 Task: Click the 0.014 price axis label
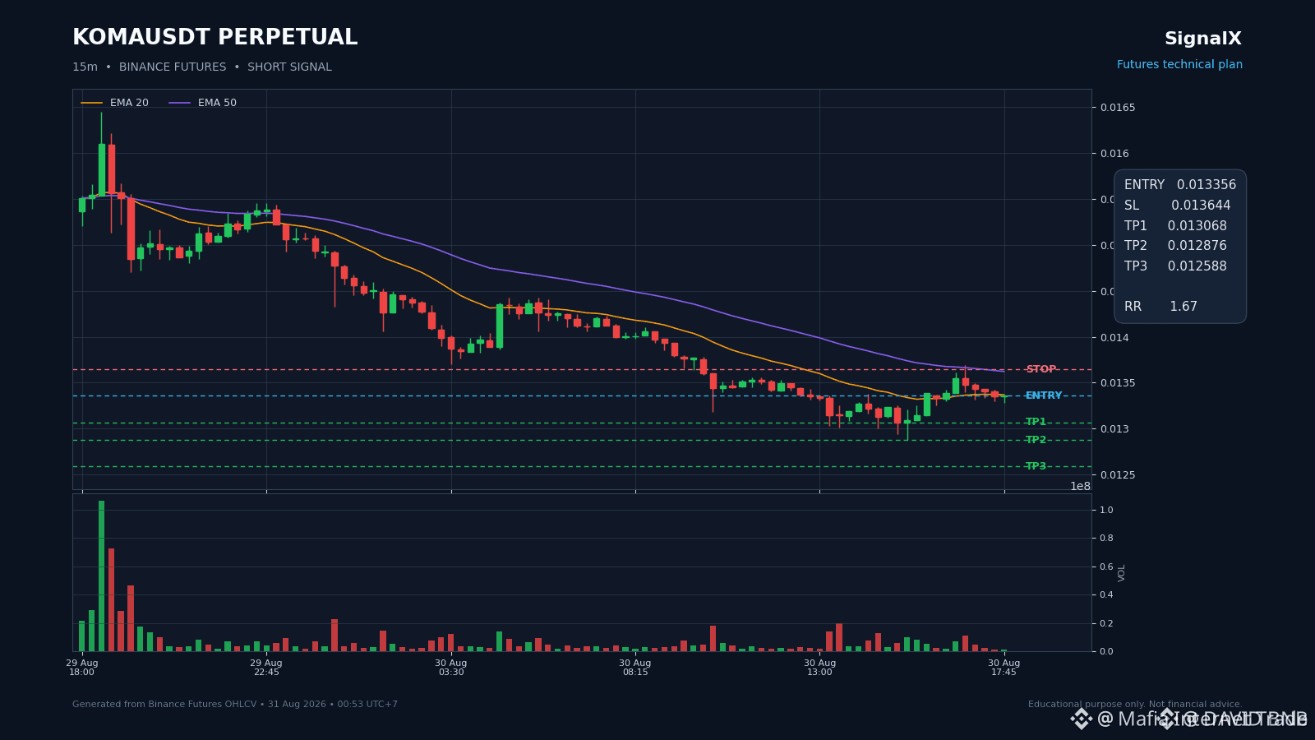click(1115, 338)
